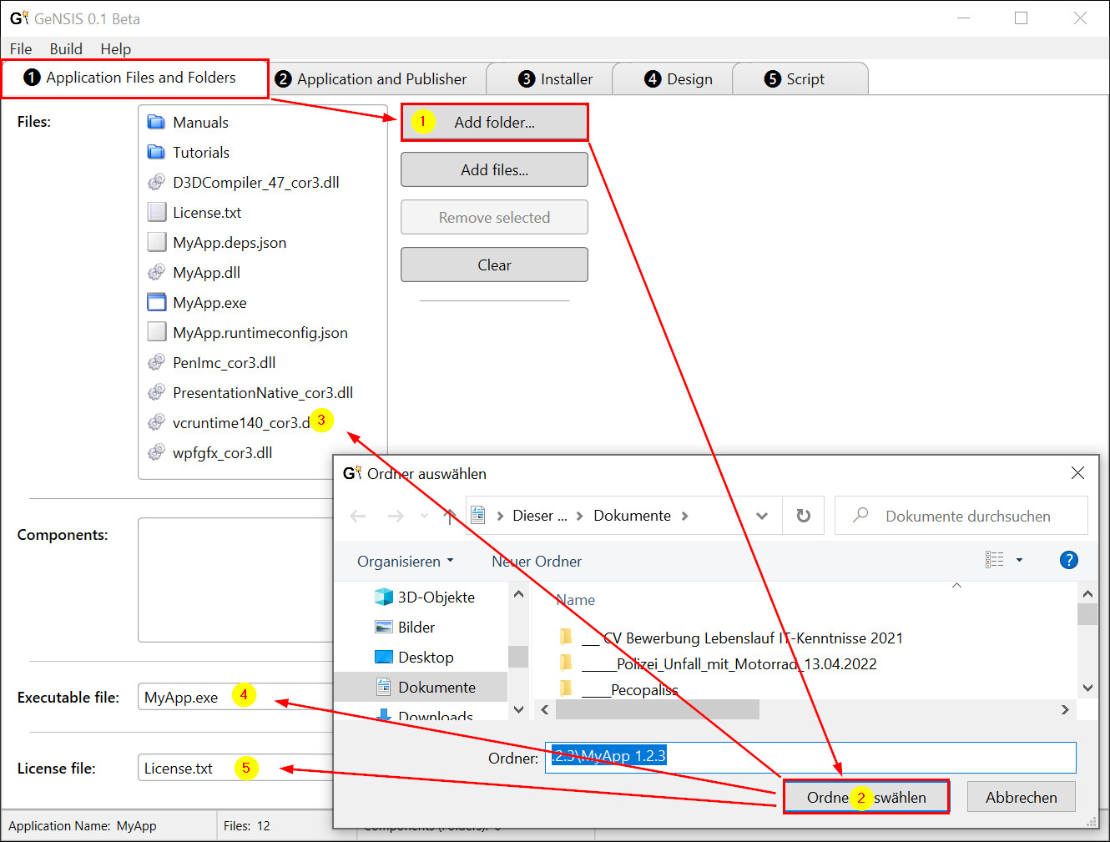The height and width of the screenshot is (842, 1110).
Task: Open the Organisieren dropdown menu
Action: [406, 562]
